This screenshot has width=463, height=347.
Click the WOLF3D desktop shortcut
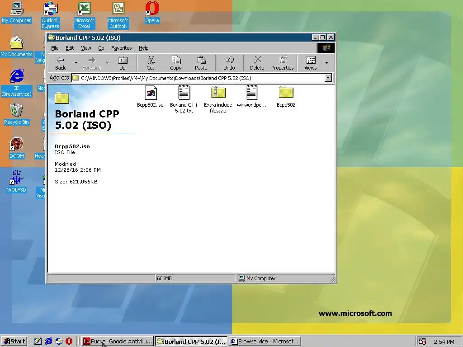17,182
